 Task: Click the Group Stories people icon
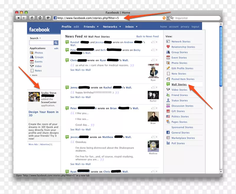point(168,52)
